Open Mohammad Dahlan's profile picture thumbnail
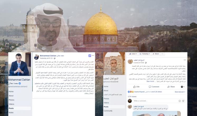 click(36, 57)
